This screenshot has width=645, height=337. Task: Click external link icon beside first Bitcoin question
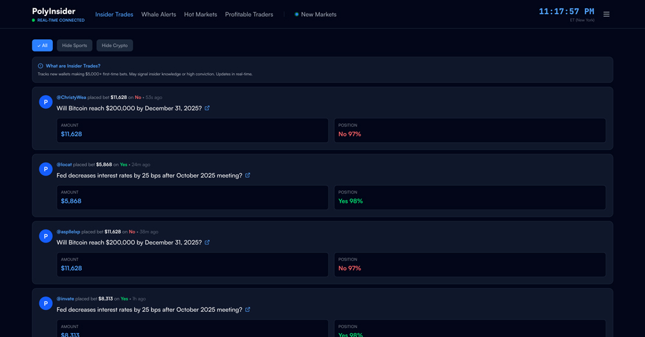pyautogui.click(x=207, y=108)
